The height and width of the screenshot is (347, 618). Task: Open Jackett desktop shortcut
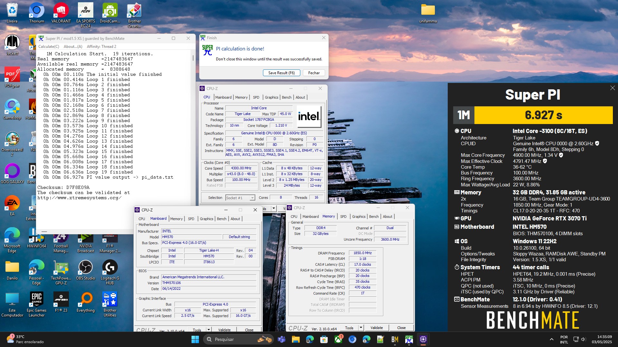click(12, 45)
